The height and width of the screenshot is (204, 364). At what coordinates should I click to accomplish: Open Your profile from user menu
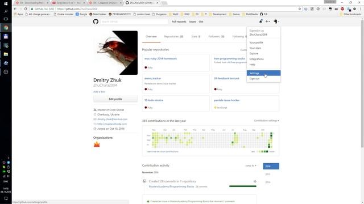263,42
